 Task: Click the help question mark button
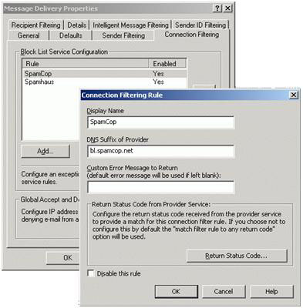(x=217, y=8)
